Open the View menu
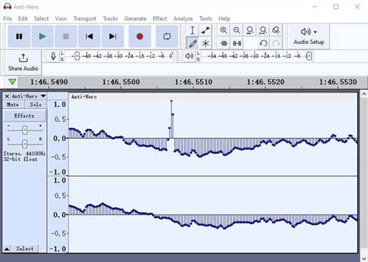The height and width of the screenshot is (262, 368). point(61,19)
